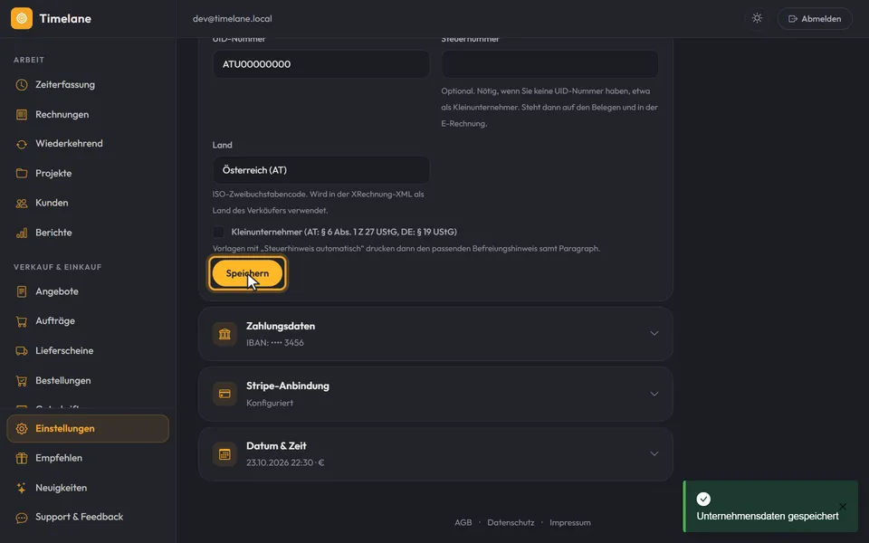Open the Impressum footer link

click(569, 522)
